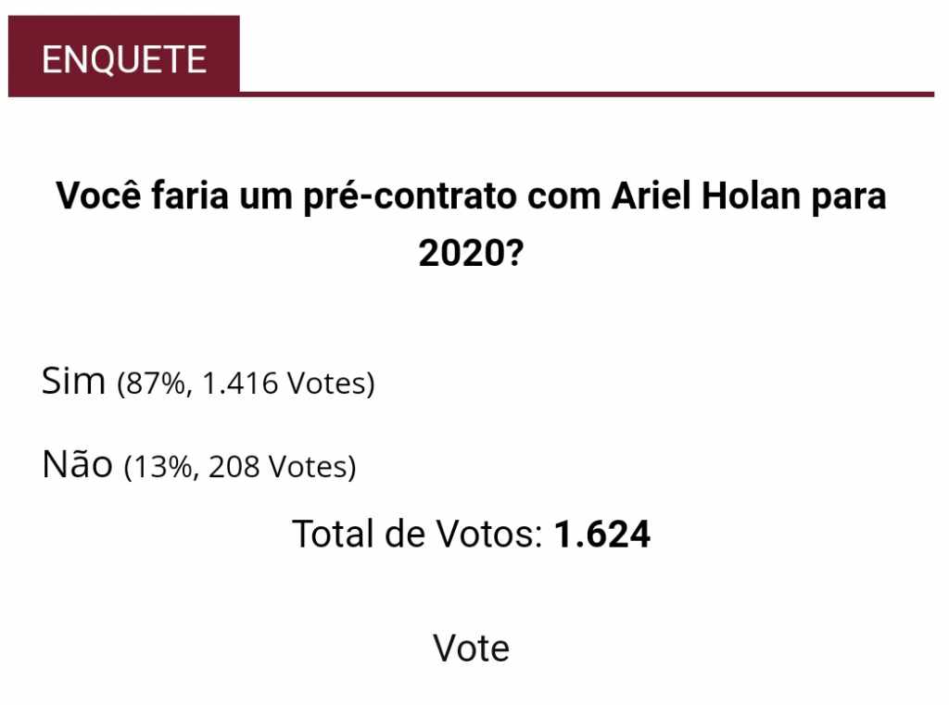Click the word para ending the first heading line
The height and width of the screenshot is (705, 949).
849,198
